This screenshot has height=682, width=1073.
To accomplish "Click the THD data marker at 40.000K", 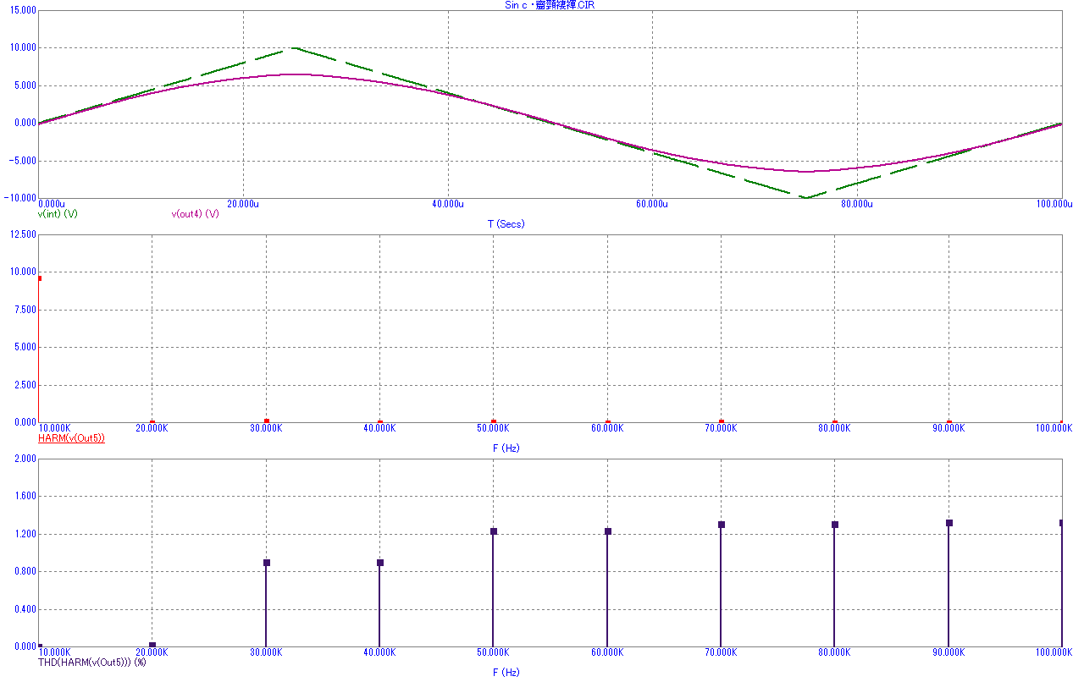I will click(x=379, y=563).
